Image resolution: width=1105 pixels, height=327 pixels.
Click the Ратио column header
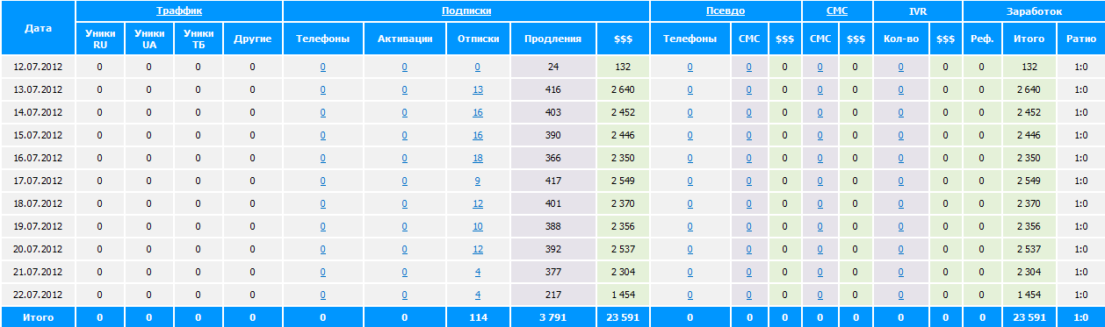(x=1080, y=39)
